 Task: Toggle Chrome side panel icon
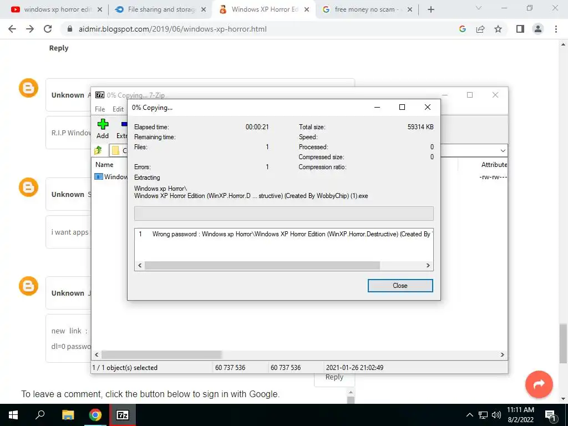tap(520, 29)
